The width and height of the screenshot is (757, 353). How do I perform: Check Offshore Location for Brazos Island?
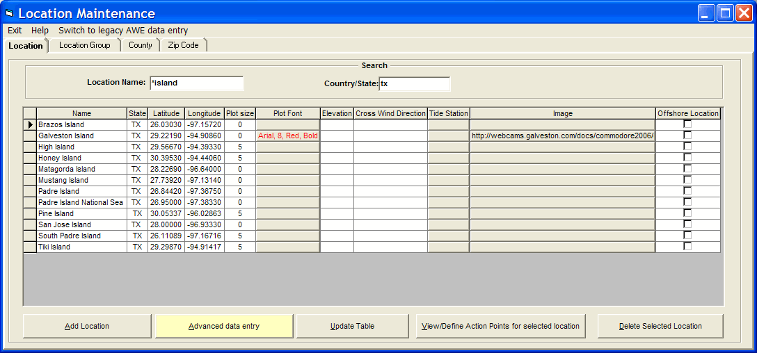tap(687, 124)
